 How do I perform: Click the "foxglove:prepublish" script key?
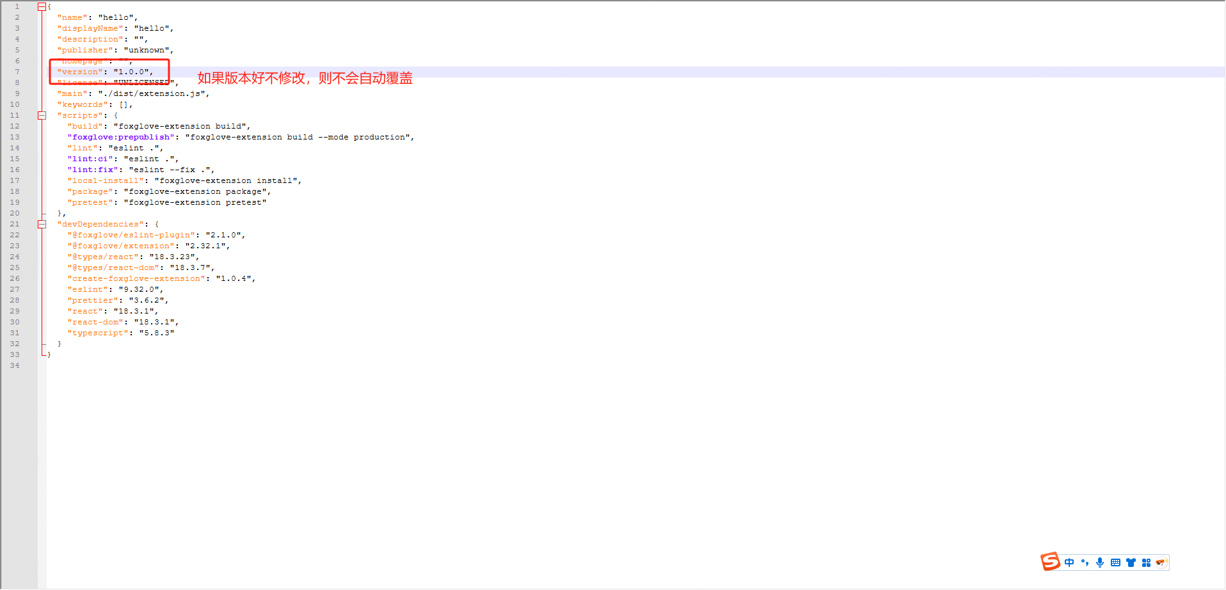pos(121,137)
